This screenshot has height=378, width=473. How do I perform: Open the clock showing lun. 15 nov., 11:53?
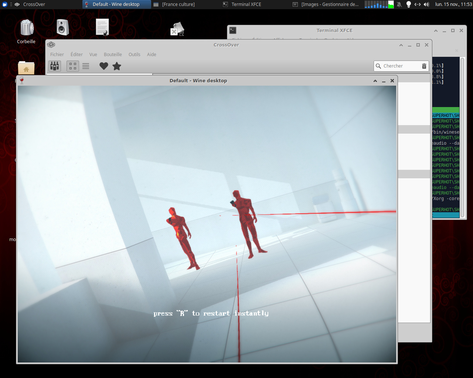[453, 4]
